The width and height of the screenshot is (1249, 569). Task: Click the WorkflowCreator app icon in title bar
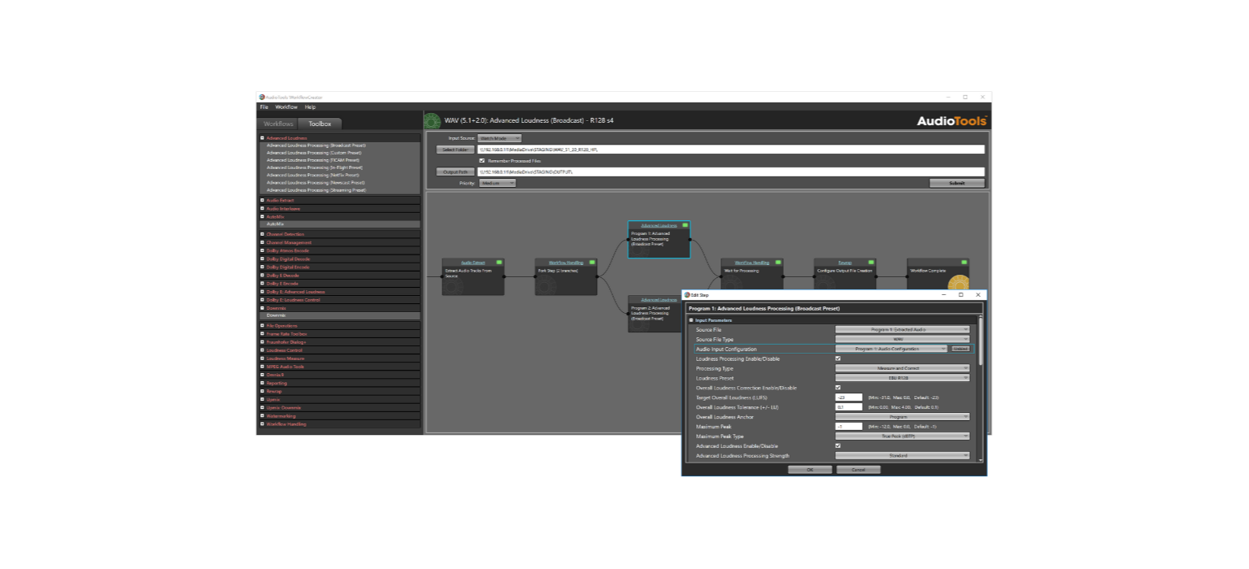click(262, 97)
